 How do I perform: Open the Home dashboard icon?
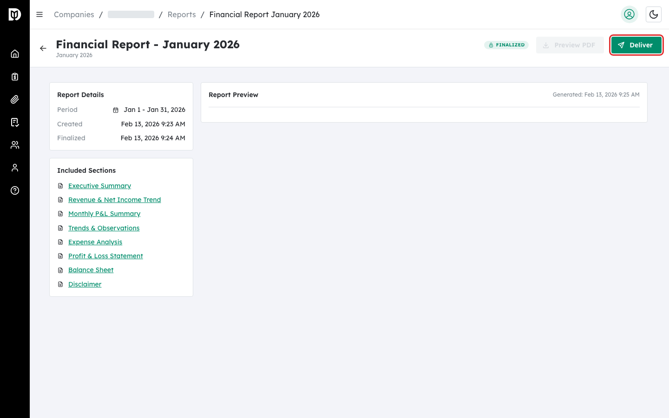[15, 53]
